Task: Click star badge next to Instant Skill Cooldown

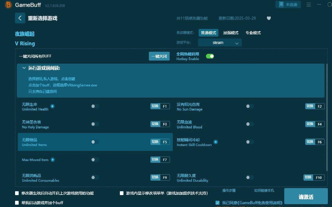Action: pyautogui.click(x=216, y=142)
